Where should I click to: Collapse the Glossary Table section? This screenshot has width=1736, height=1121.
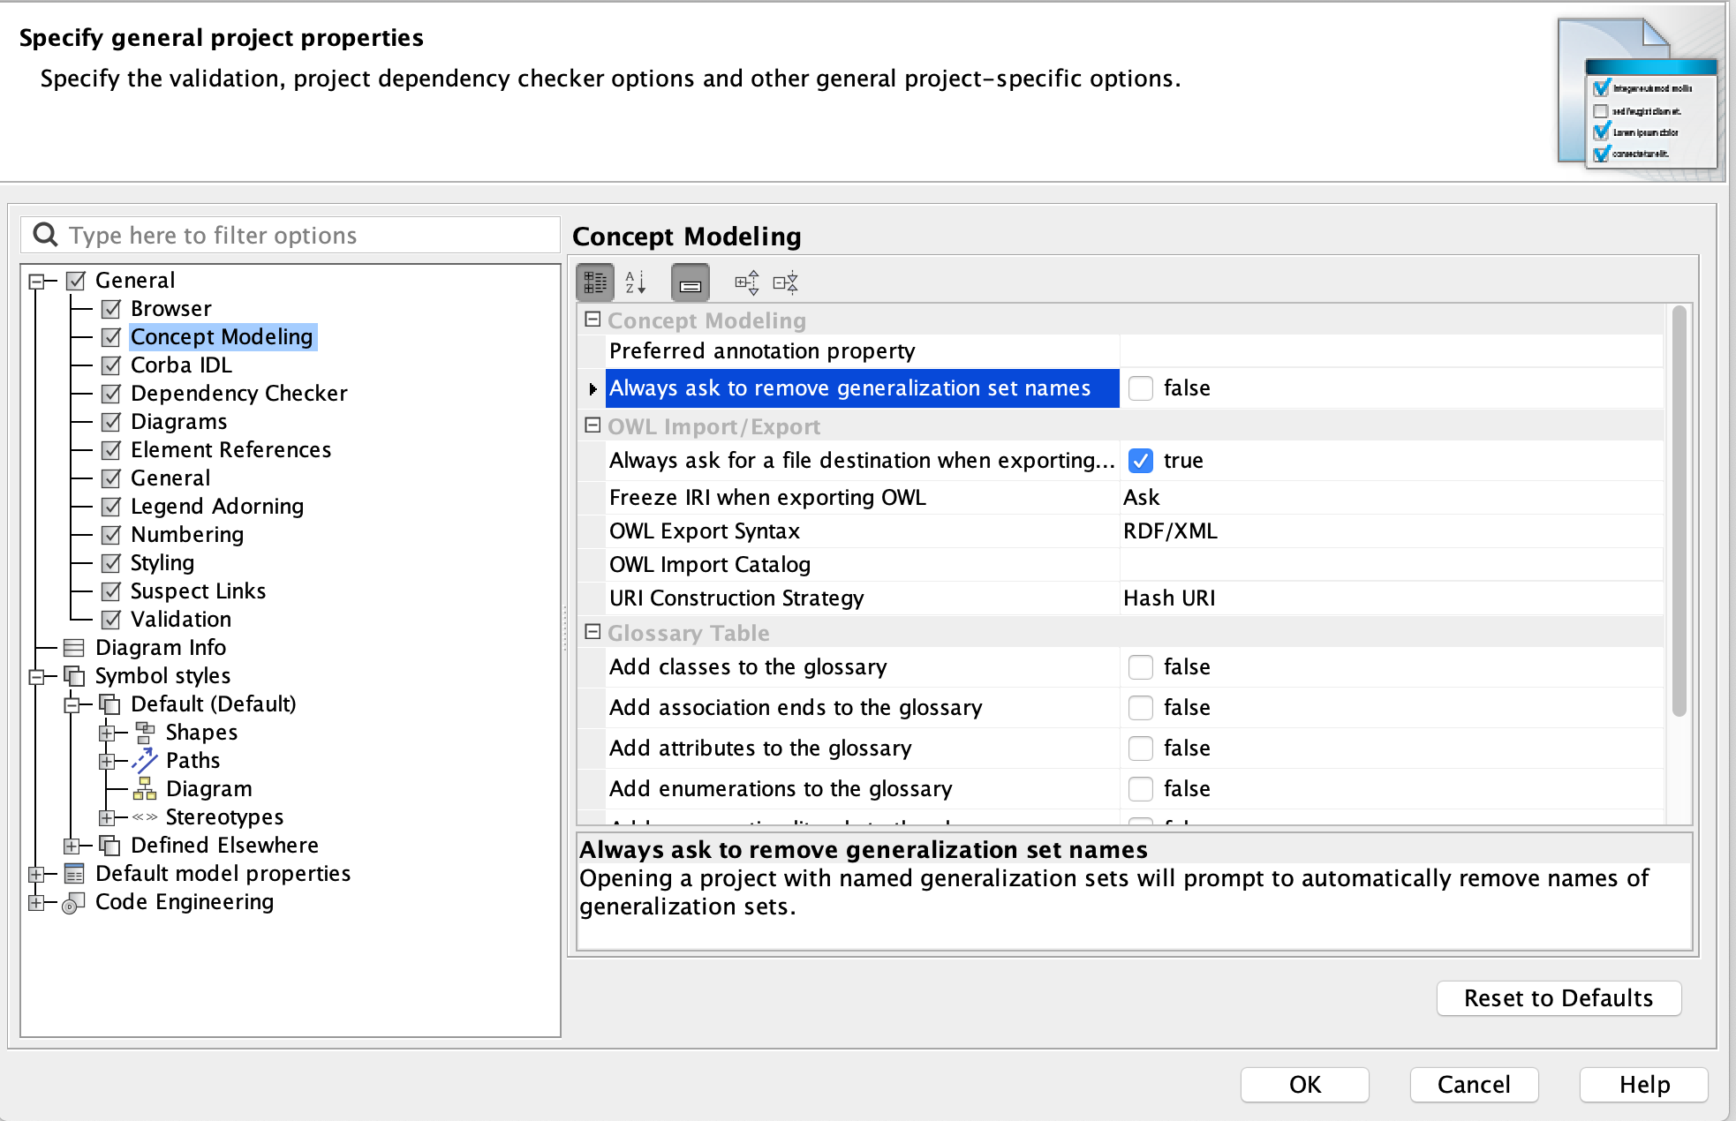coord(593,633)
